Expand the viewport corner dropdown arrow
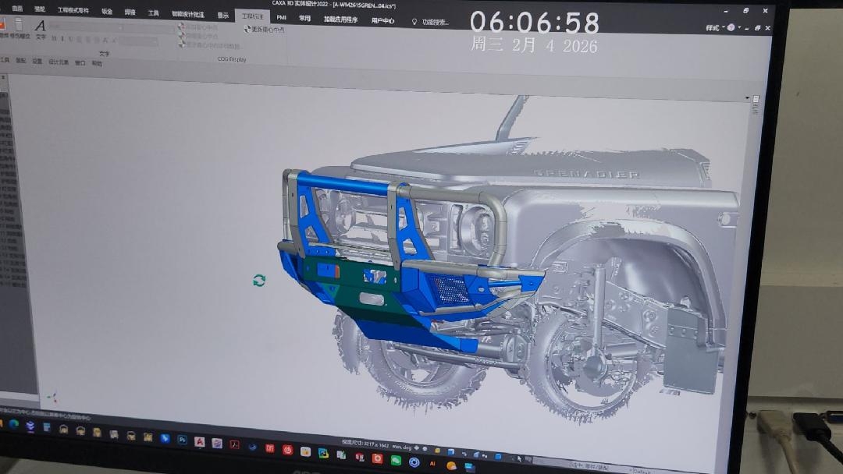Screen dimensions: 843x474 tap(756, 100)
